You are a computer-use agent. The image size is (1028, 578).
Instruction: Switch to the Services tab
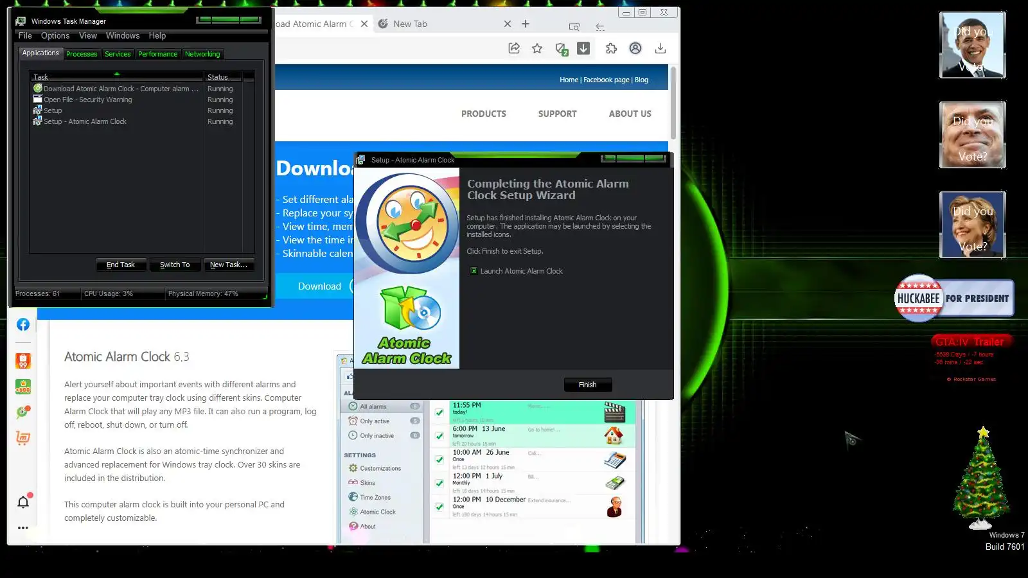click(x=118, y=54)
